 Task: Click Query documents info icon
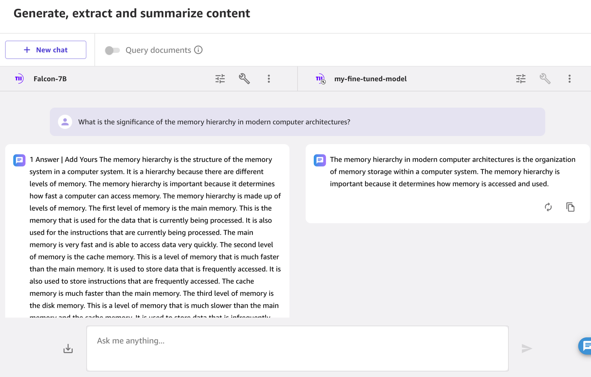(198, 50)
